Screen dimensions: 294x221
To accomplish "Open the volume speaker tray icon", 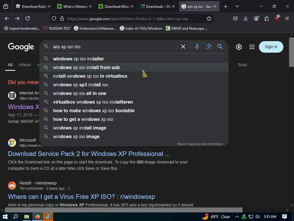I will coord(258,217).
